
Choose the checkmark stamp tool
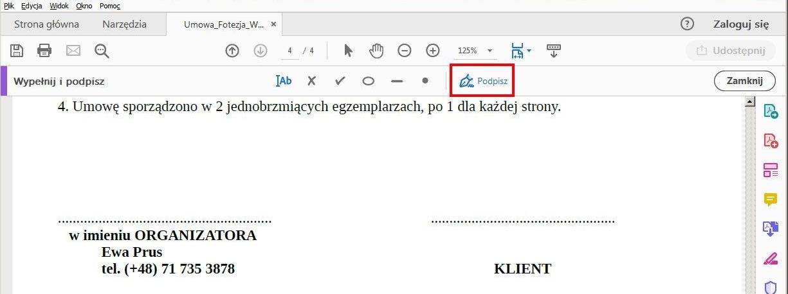(x=340, y=81)
